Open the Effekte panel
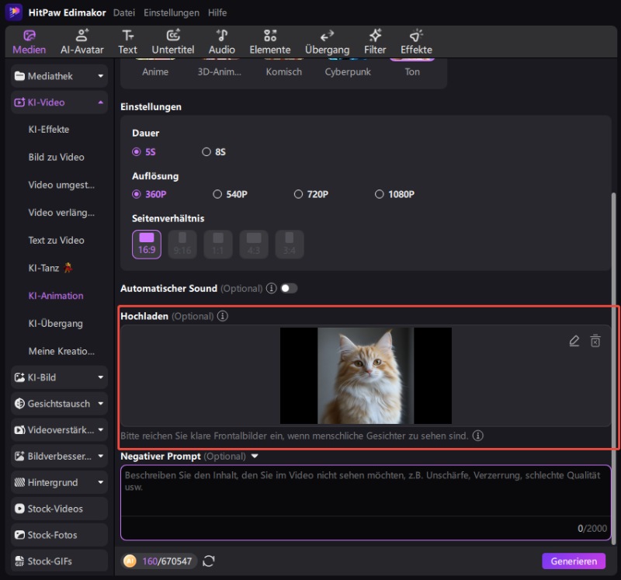 (416, 40)
